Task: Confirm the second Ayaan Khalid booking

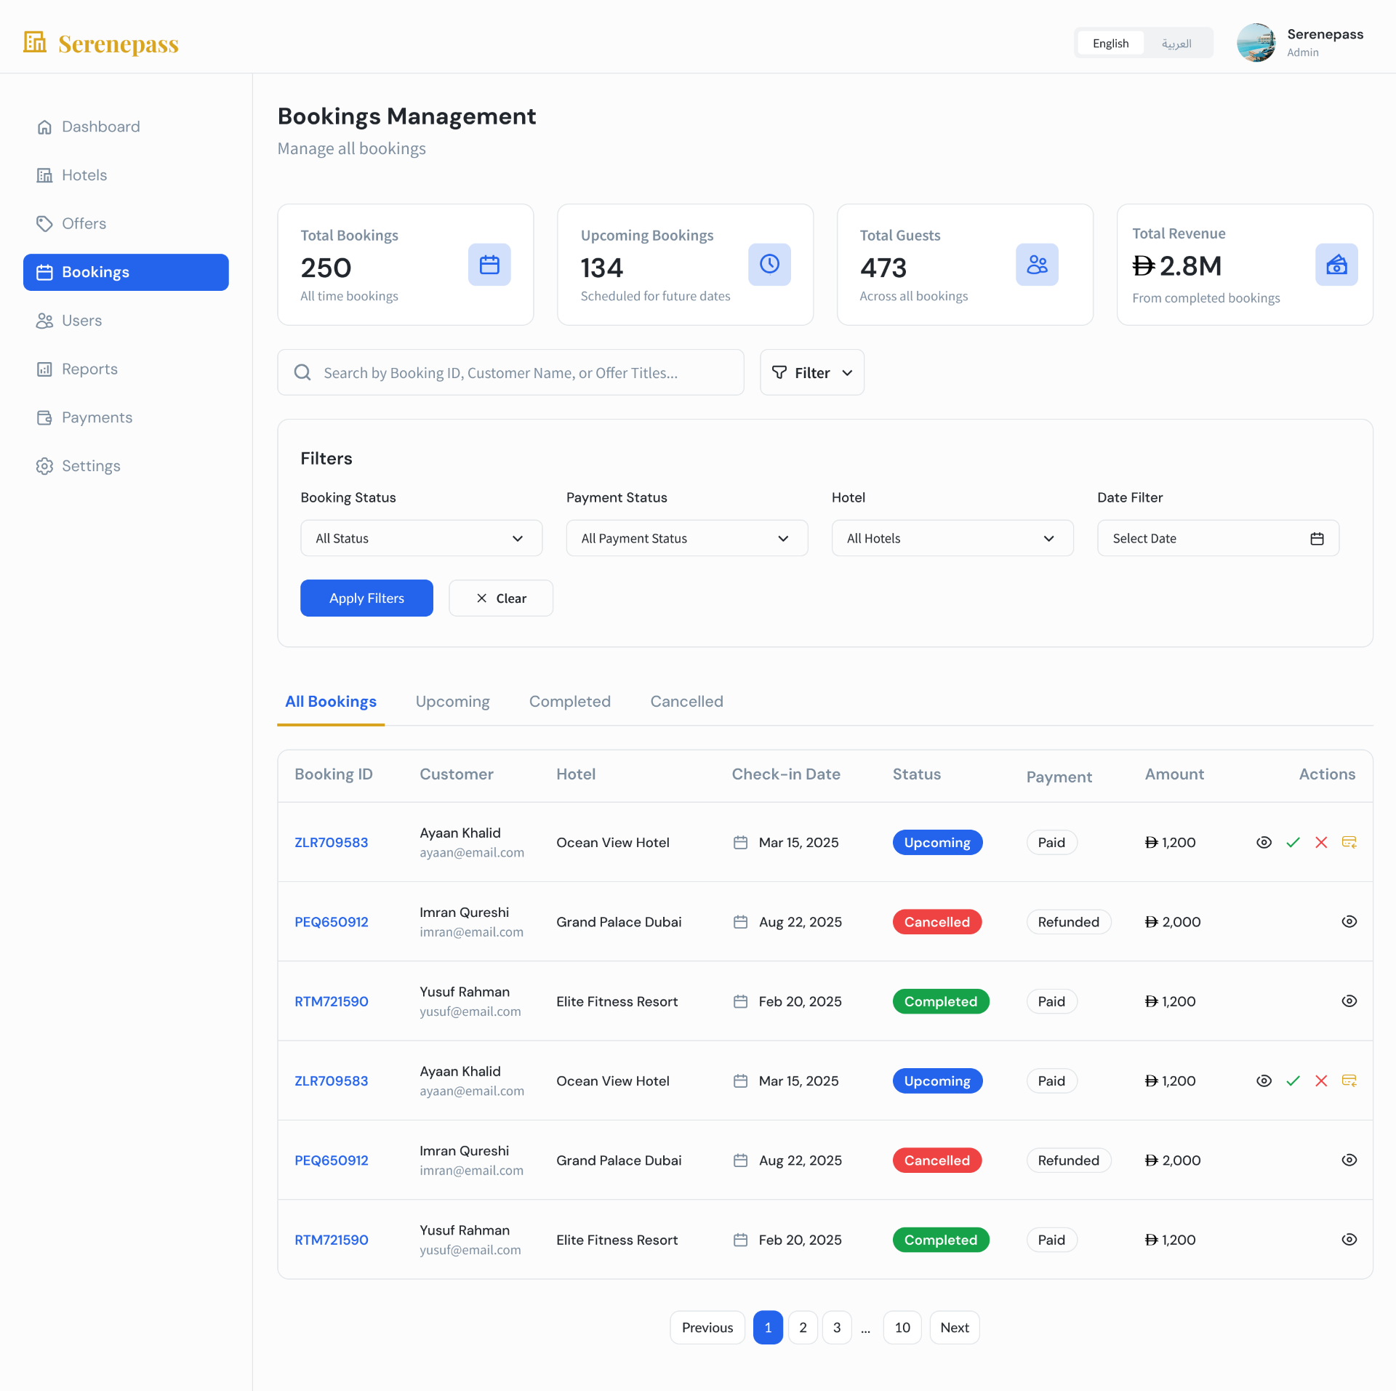Action: [x=1293, y=1081]
